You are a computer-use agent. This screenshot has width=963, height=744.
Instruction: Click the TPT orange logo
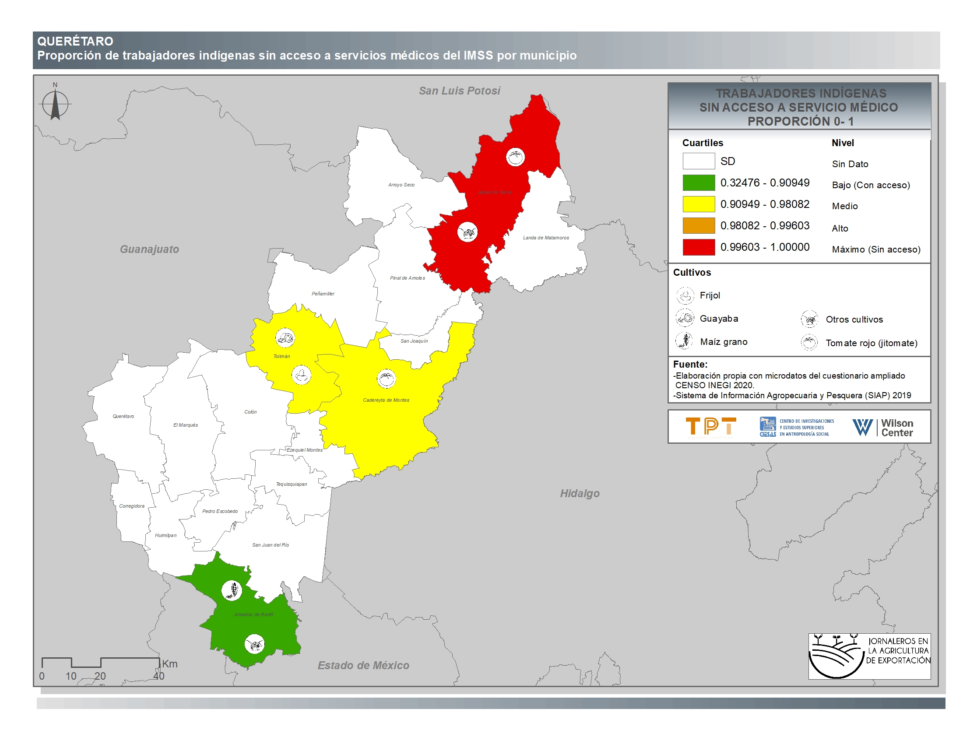(x=710, y=427)
